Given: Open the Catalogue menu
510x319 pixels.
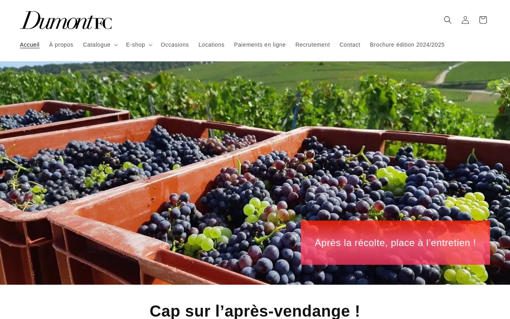Looking at the screenshot, I should 96,45.
